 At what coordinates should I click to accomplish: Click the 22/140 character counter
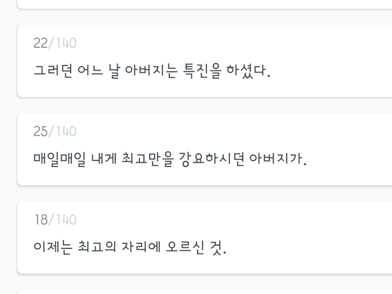tap(55, 43)
